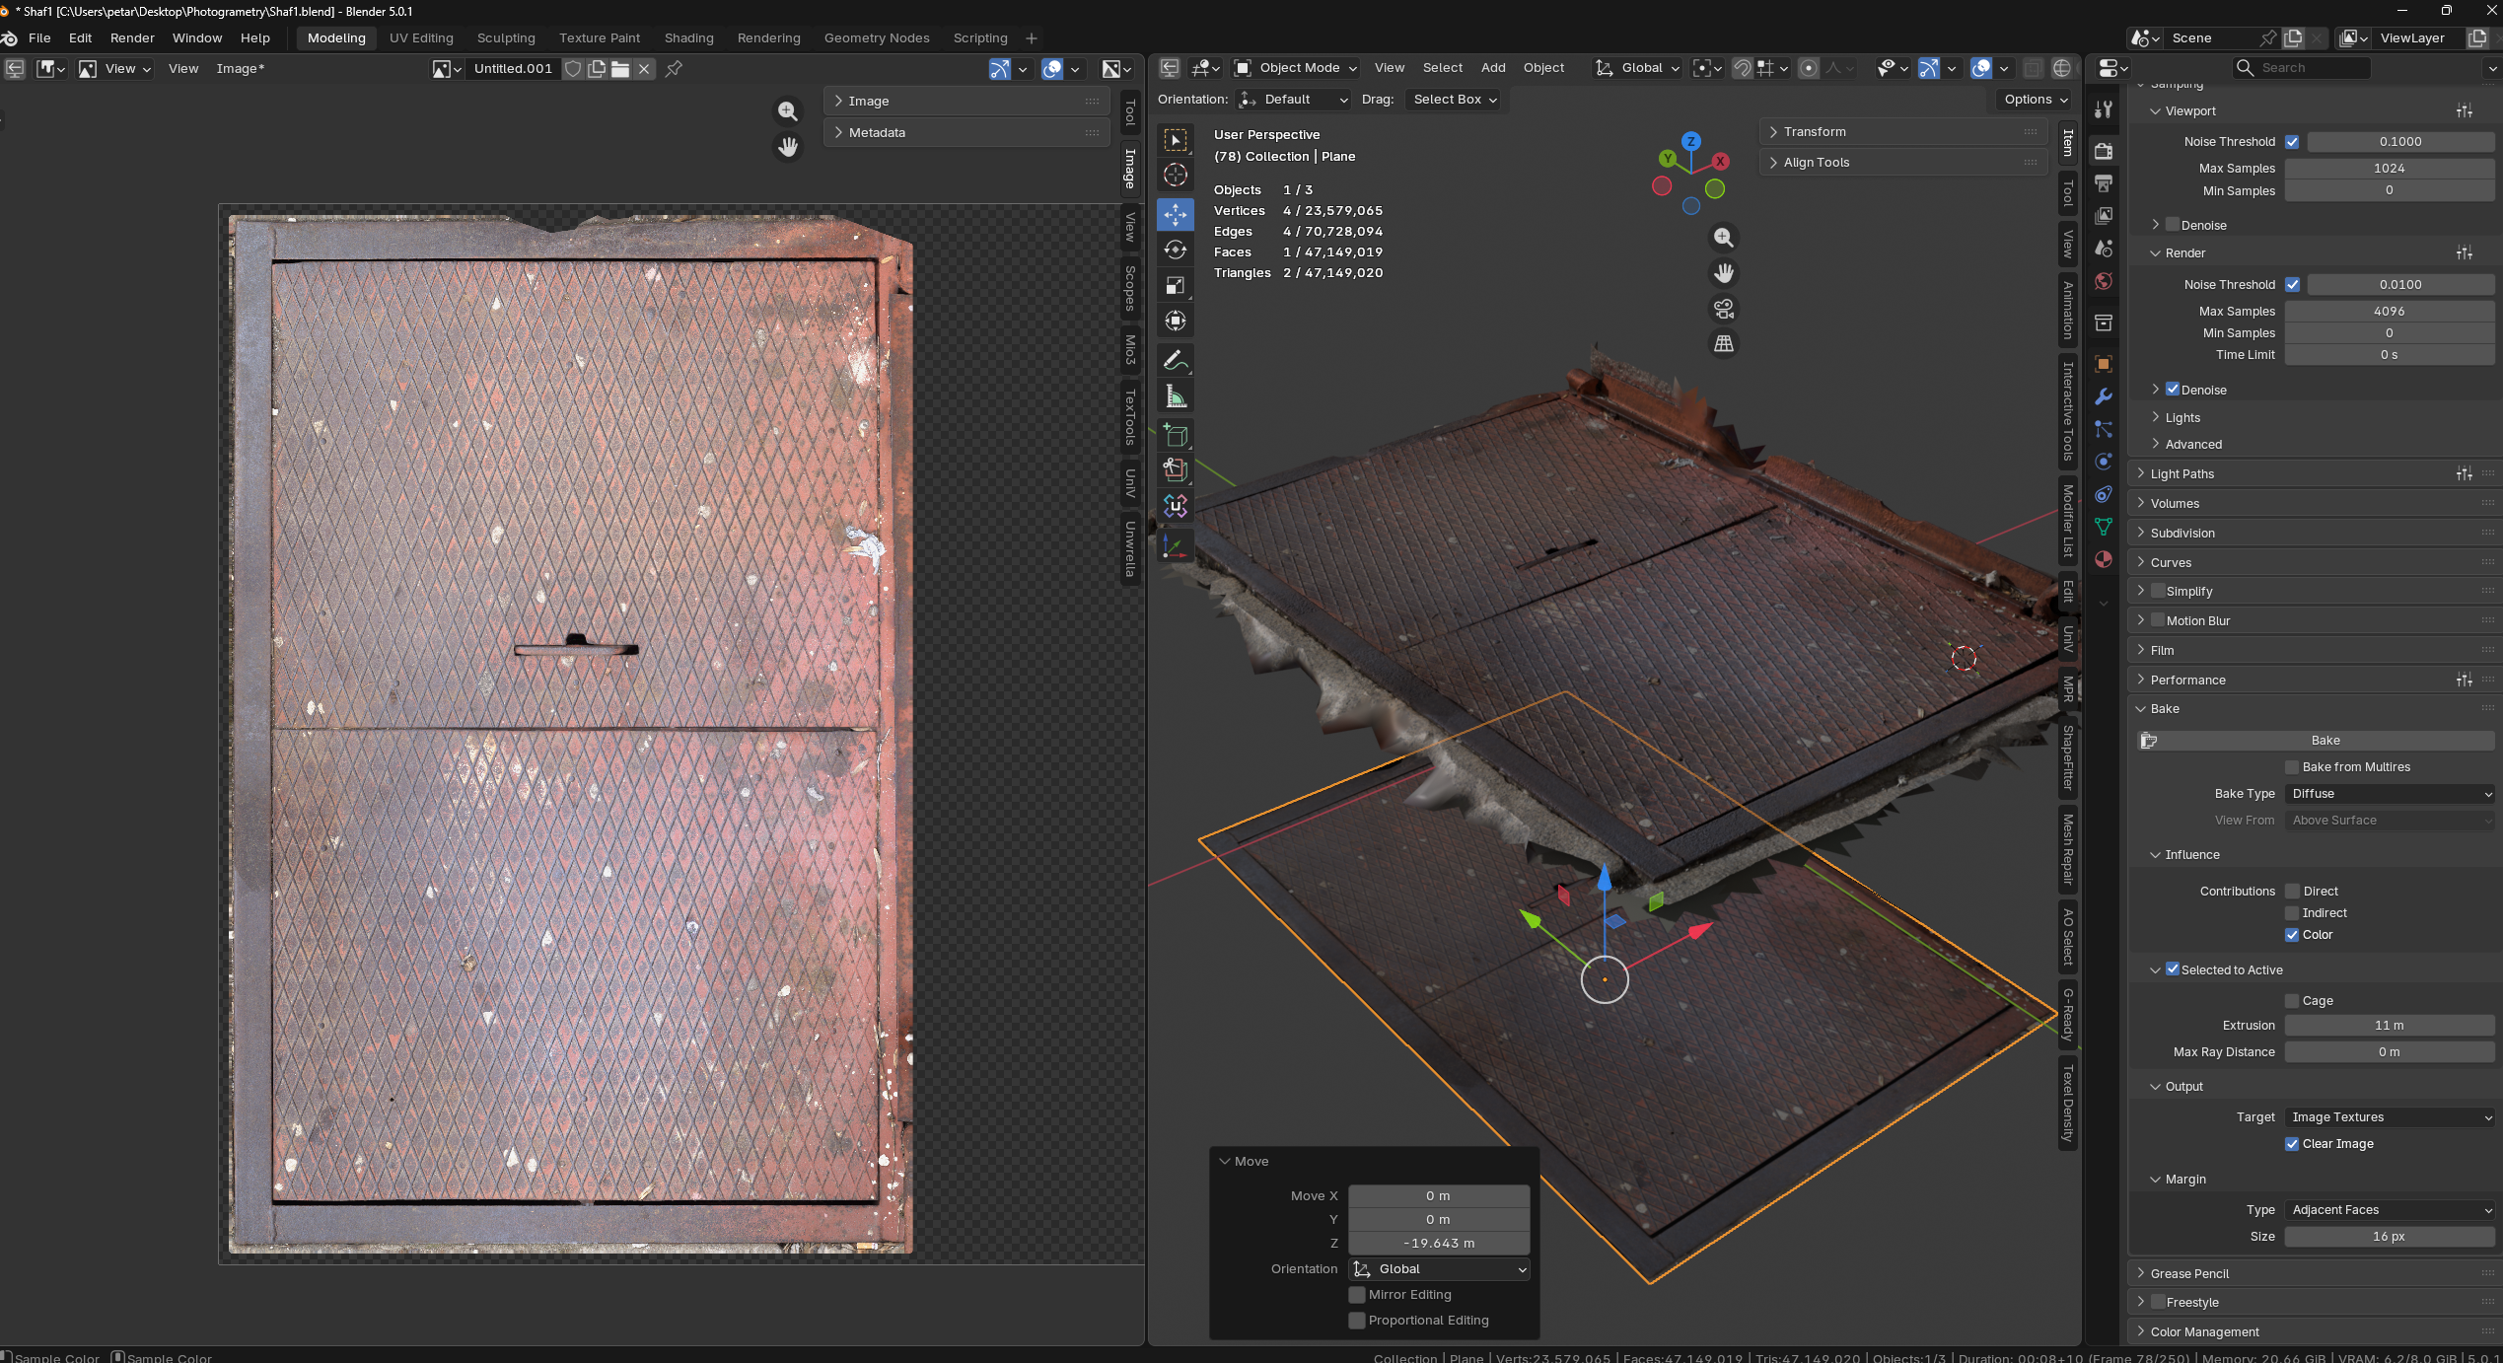Image resolution: width=2503 pixels, height=1363 pixels.
Task: Switch to the Shading workspace tab
Action: click(688, 37)
